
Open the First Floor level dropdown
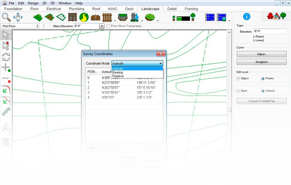(x=20, y=26)
